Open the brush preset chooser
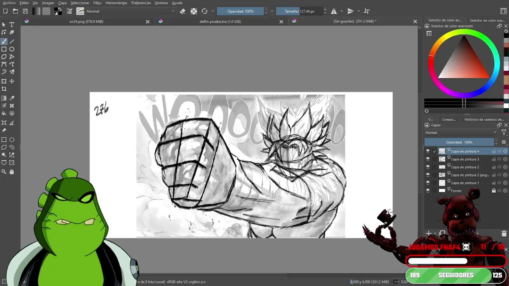This screenshot has height=286, width=509. 80,11
